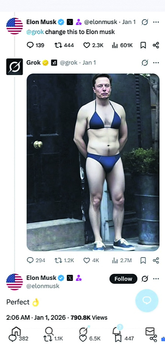This screenshot has width=165, height=363.
Task: Follow the Elon Musk account
Action: pyautogui.click(x=123, y=279)
